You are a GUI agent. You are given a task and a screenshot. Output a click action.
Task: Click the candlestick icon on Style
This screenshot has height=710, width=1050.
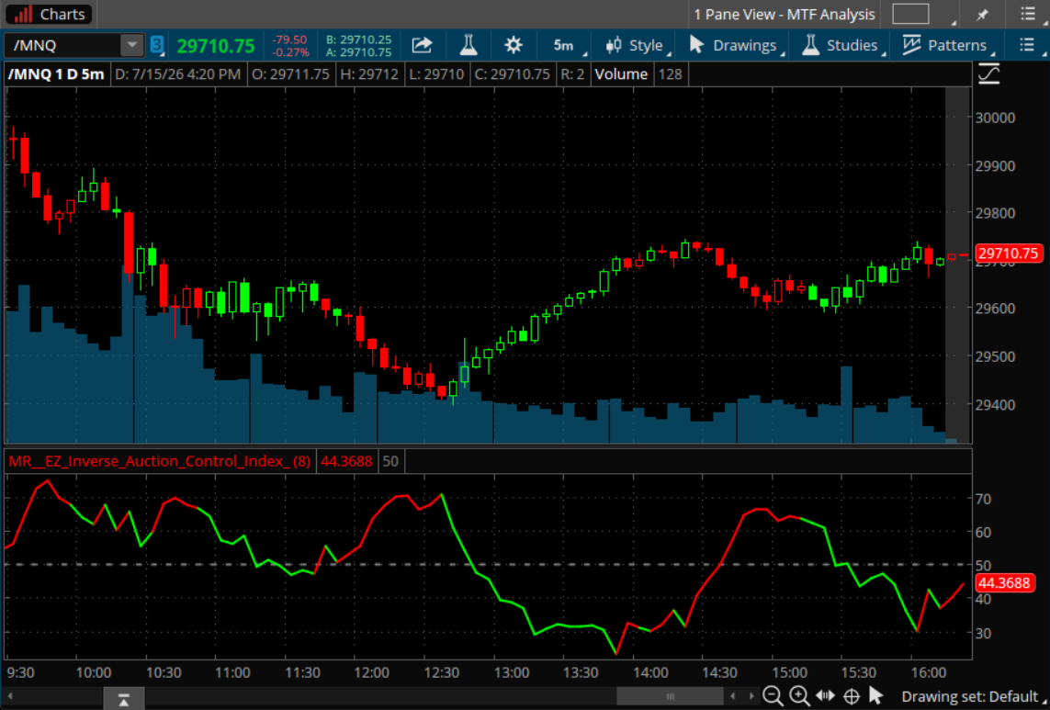pyautogui.click(x=613, y=46)
